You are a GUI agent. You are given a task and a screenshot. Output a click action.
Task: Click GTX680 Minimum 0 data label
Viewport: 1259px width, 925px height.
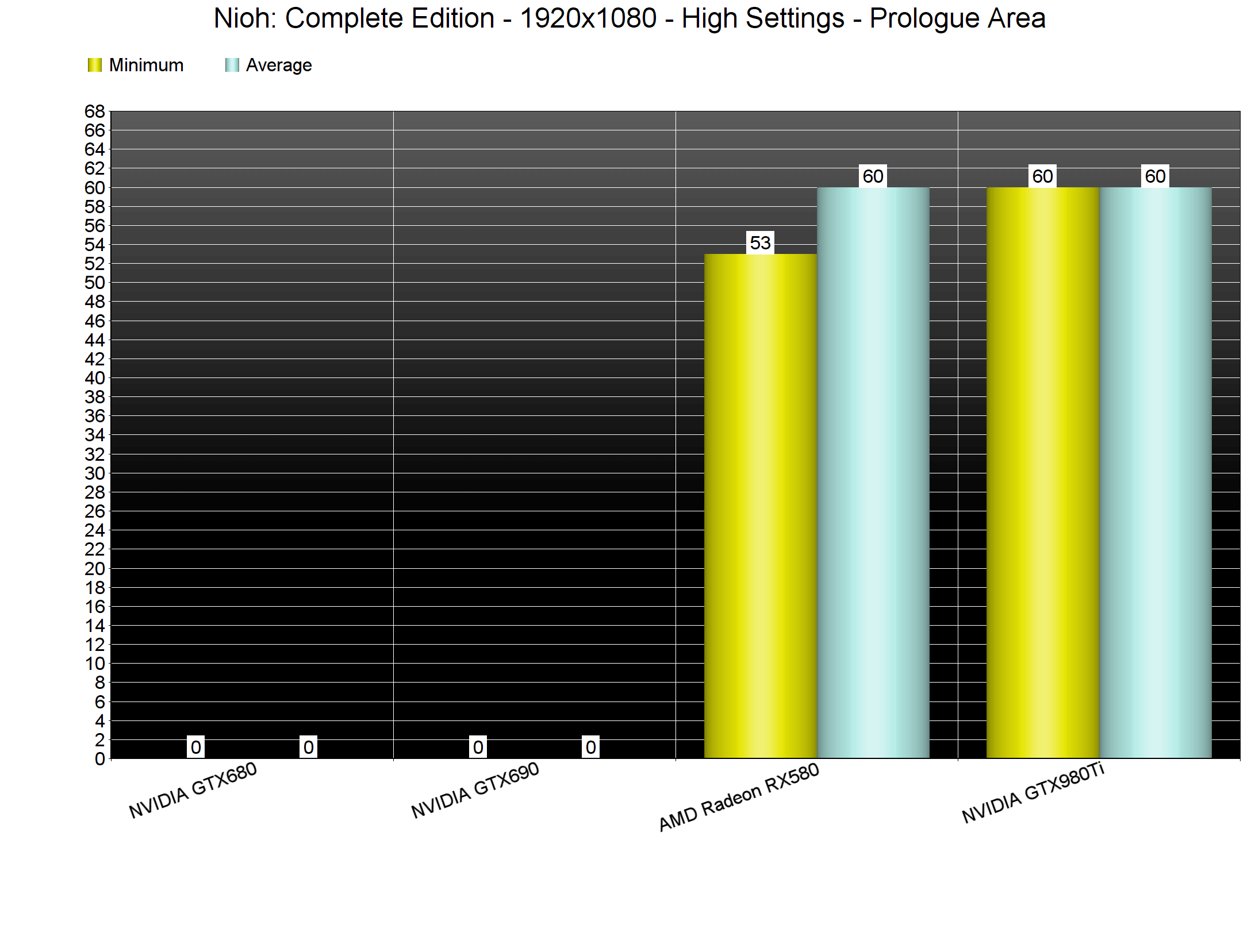(x=196, y=747)
